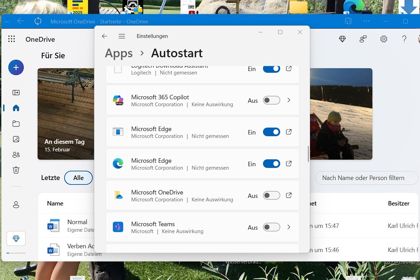Image resolution: width=420 pixels, height=280 pixels.
Task: Enable Microsoft OneDrive autostart toggle
Action: tap(272, 196)
